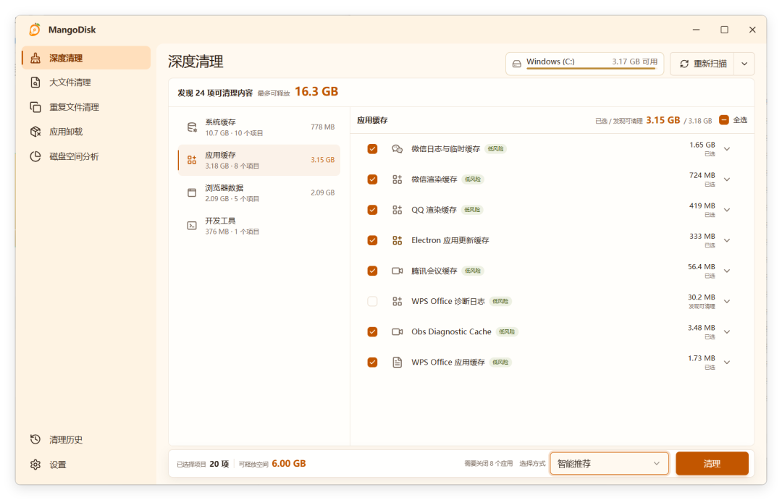
Task: Click the document icon beside WPS Office 应用缓存
Action: point(397,363)
